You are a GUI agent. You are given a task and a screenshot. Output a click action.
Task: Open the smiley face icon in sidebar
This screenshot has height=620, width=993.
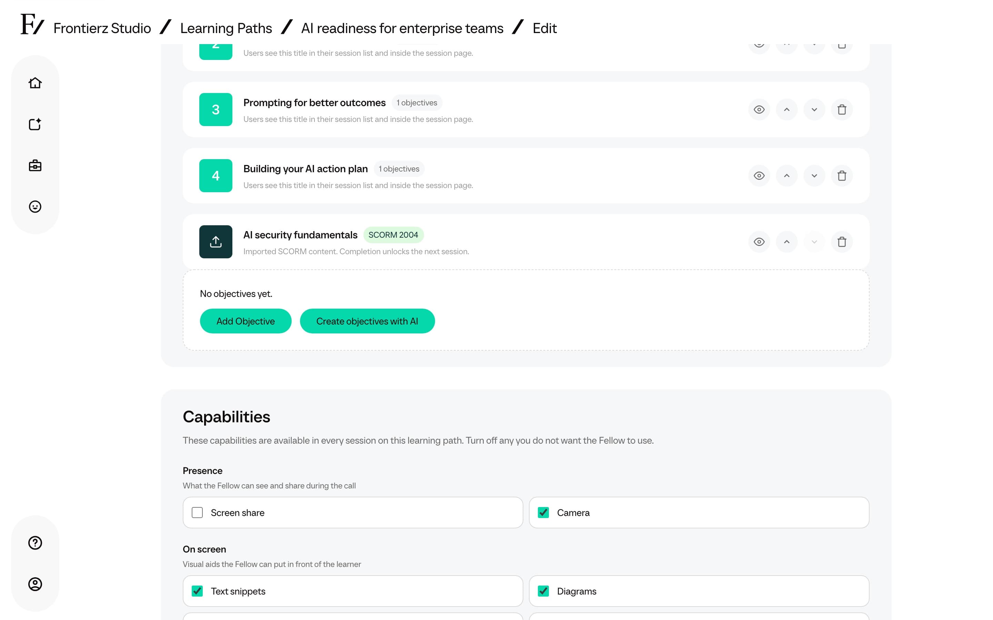(35, 206)
